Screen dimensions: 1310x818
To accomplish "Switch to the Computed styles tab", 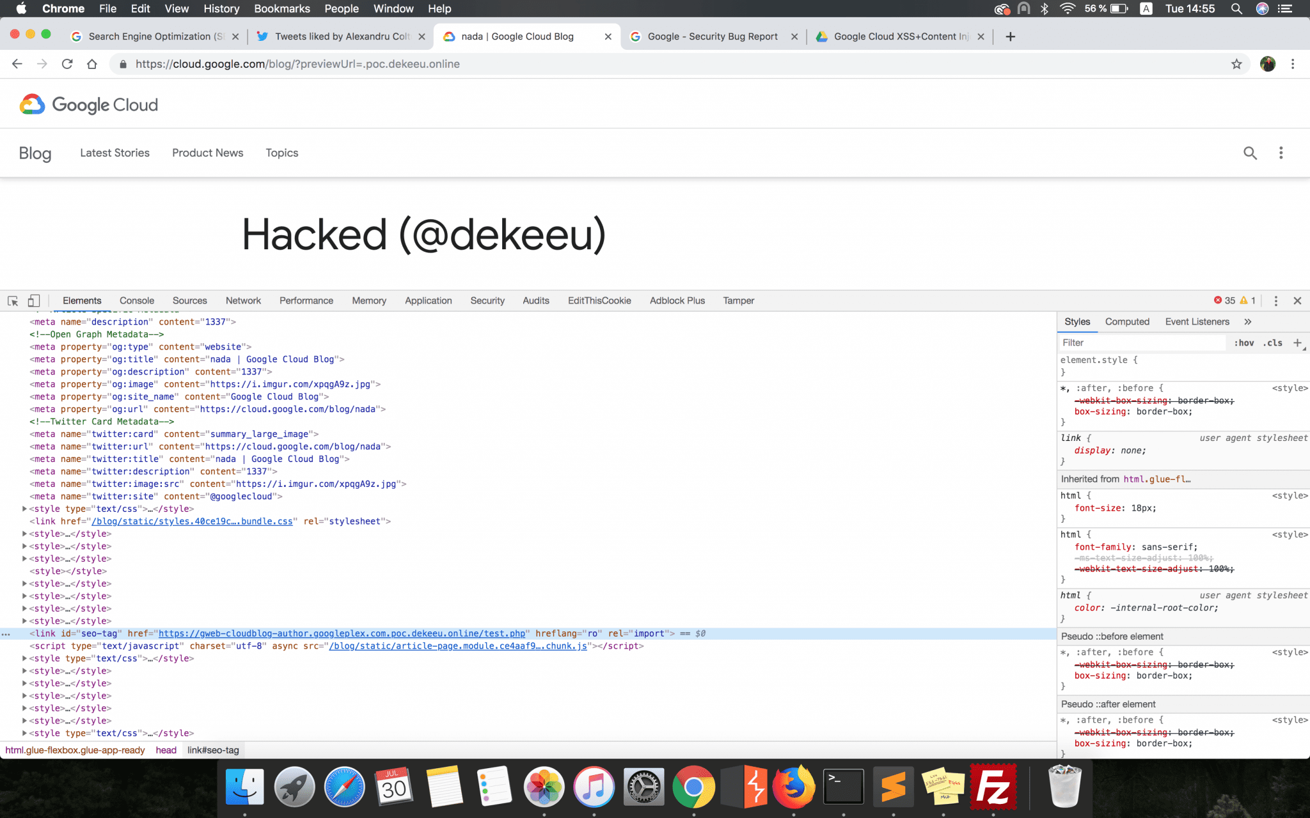I will (1127, 321).
